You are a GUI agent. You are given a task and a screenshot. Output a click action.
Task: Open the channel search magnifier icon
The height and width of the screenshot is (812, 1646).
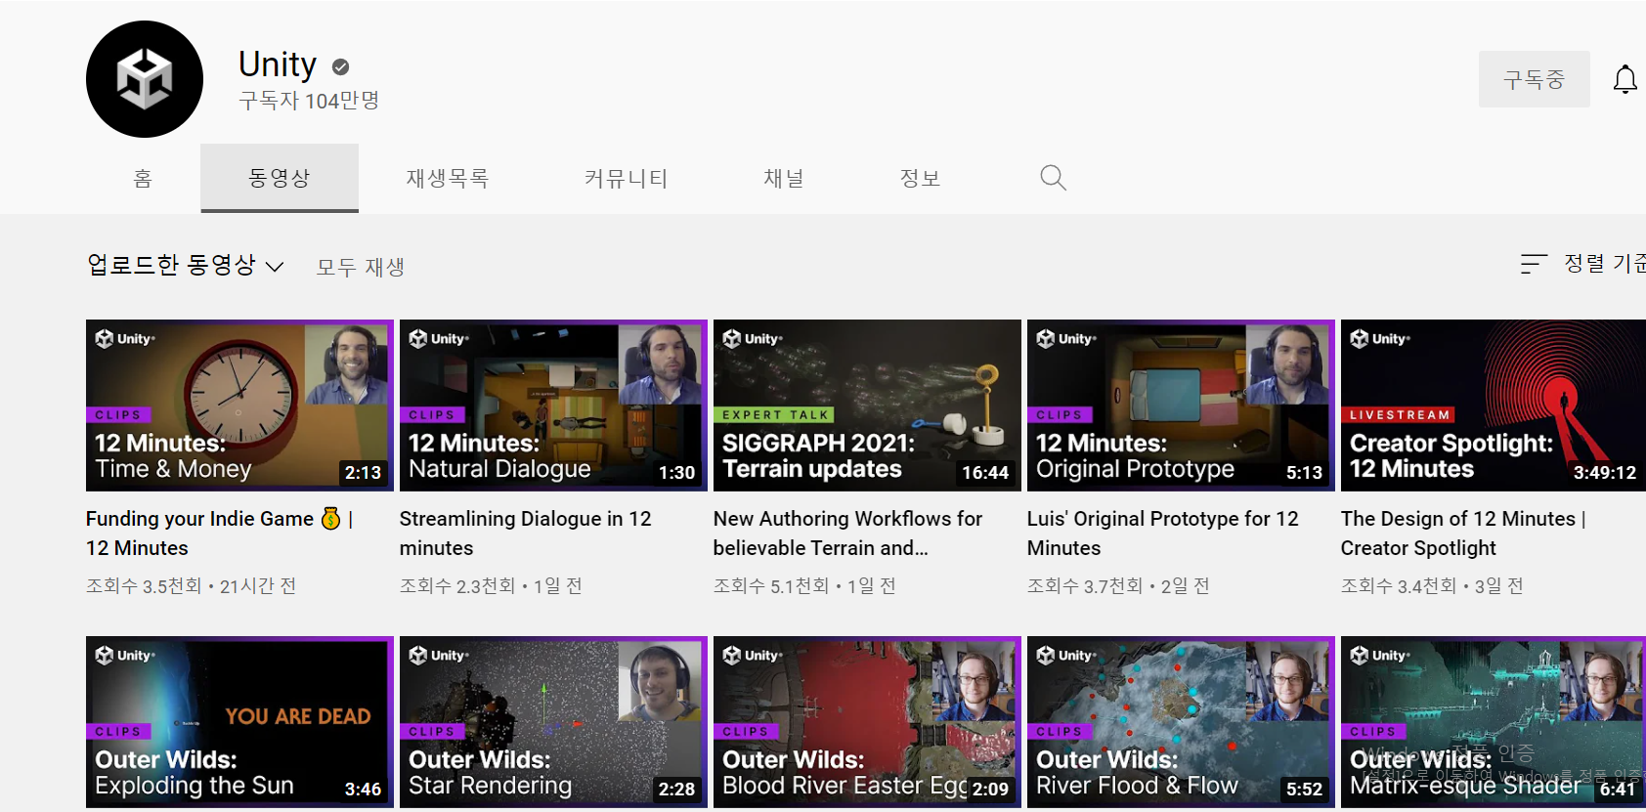pyautogui.click(x=1053, y=178)
